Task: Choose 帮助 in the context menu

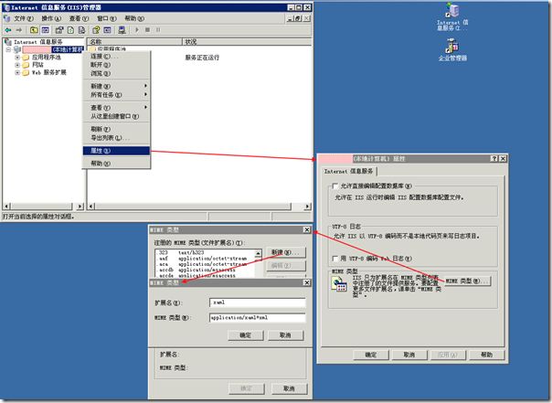Action: pos(116,164)
